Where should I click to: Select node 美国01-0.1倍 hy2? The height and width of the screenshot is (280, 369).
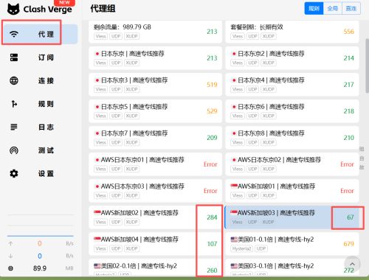[292, 244]
